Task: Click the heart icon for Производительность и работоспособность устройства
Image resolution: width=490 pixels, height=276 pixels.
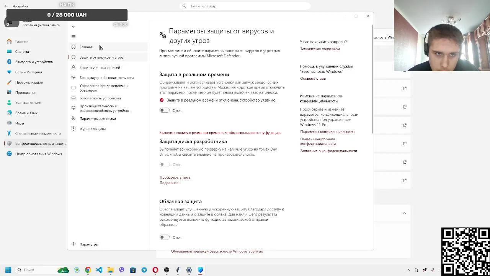Action: coord(73,108)
